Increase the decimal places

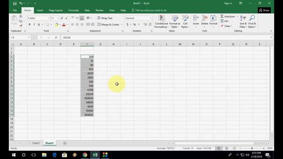click(145, 25)
